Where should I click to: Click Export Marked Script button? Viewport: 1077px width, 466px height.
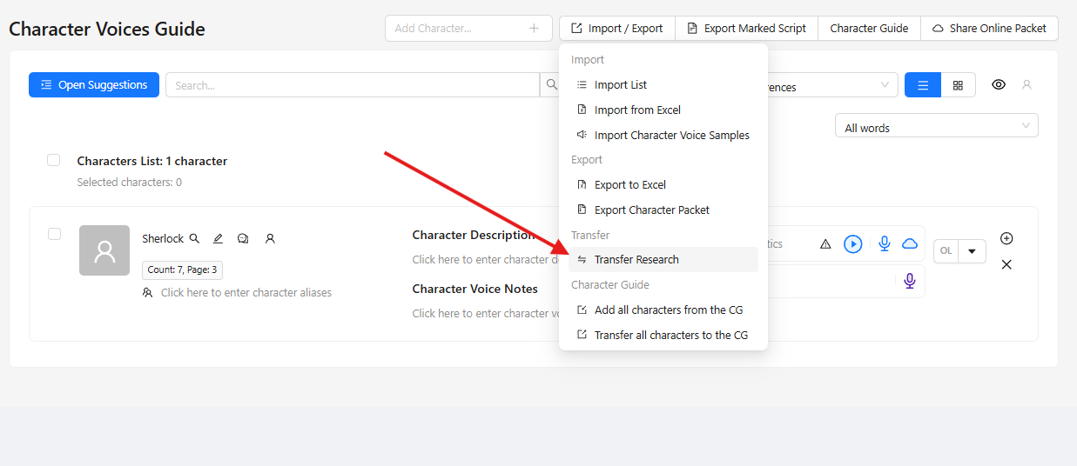pyautogui.click(x=746, y=29)
